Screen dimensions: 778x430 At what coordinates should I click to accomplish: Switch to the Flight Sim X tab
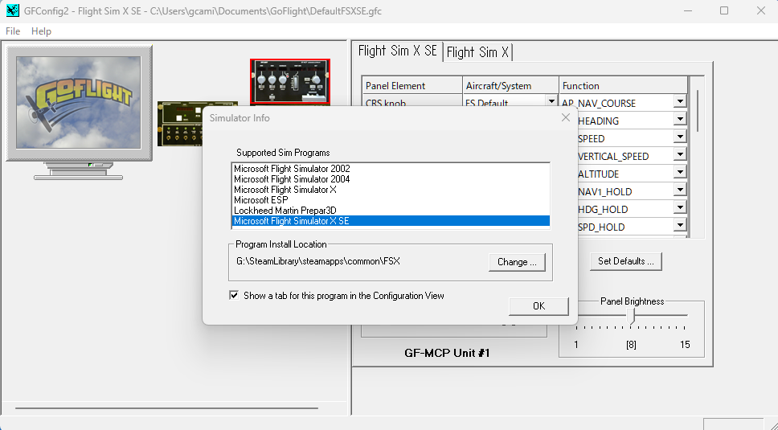477,52
